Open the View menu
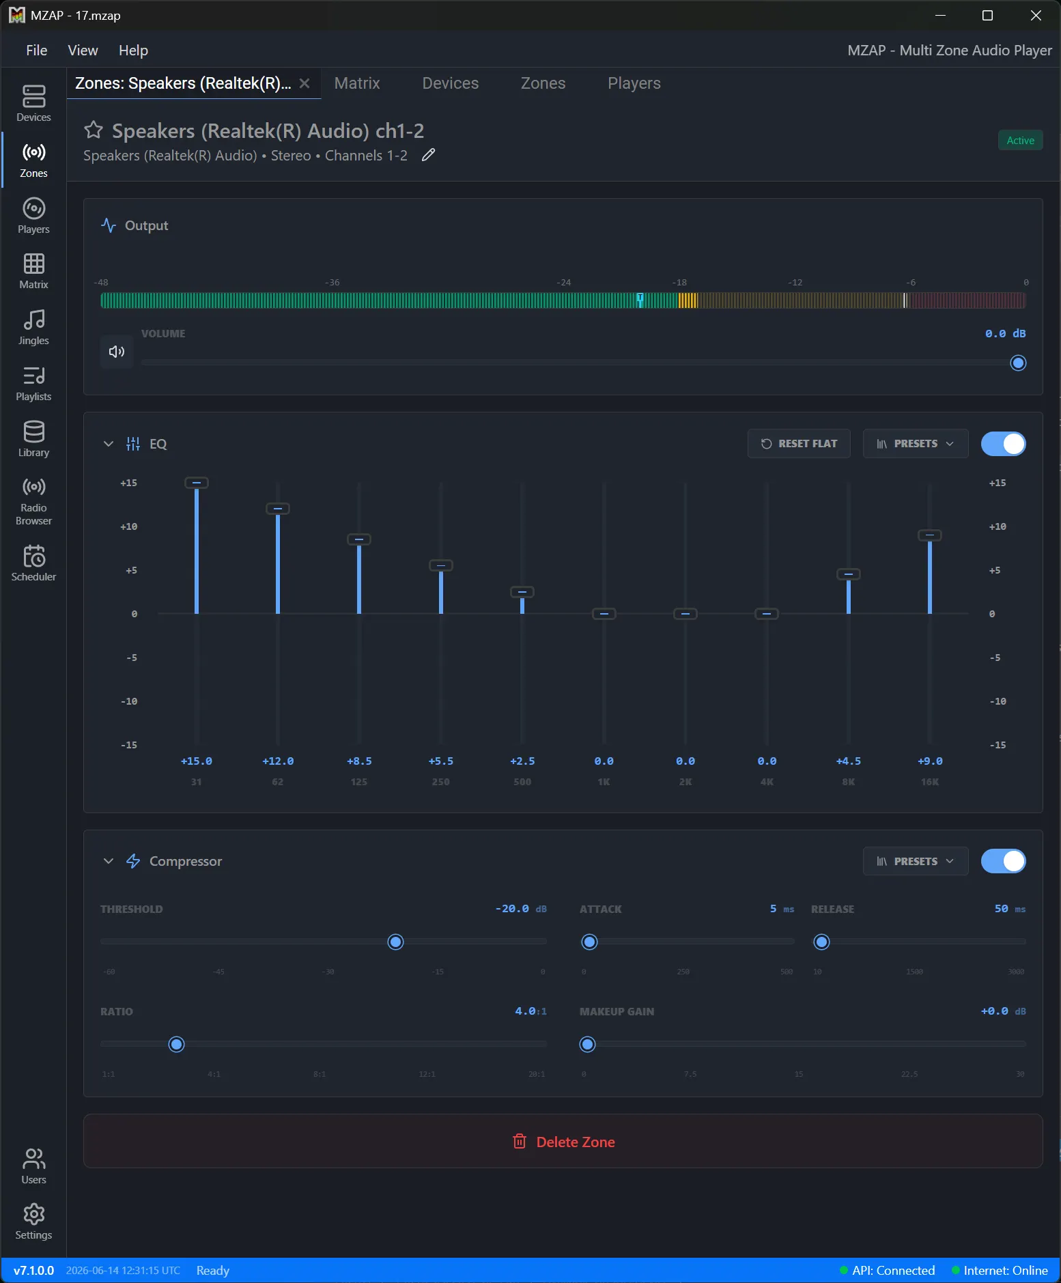1061x1283 pixels. tap(83, 51)
